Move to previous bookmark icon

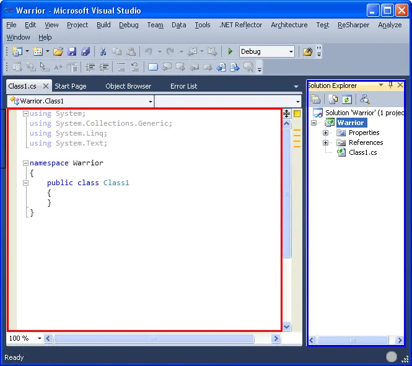tap(167, 68)
